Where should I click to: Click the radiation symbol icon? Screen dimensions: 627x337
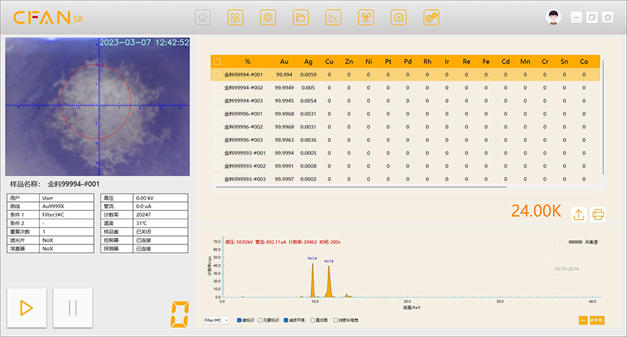(366, 17)
